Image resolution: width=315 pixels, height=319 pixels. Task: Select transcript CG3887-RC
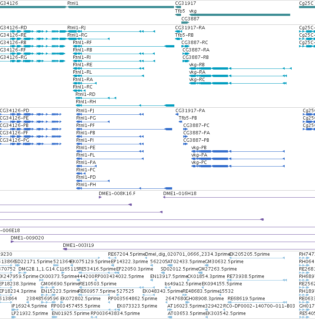tap(185, 46)
